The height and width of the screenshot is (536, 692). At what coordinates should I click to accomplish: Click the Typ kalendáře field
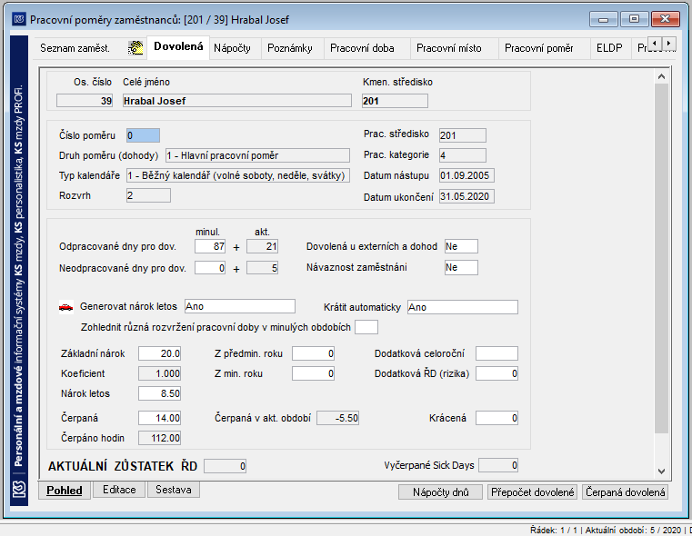point(238,175)
